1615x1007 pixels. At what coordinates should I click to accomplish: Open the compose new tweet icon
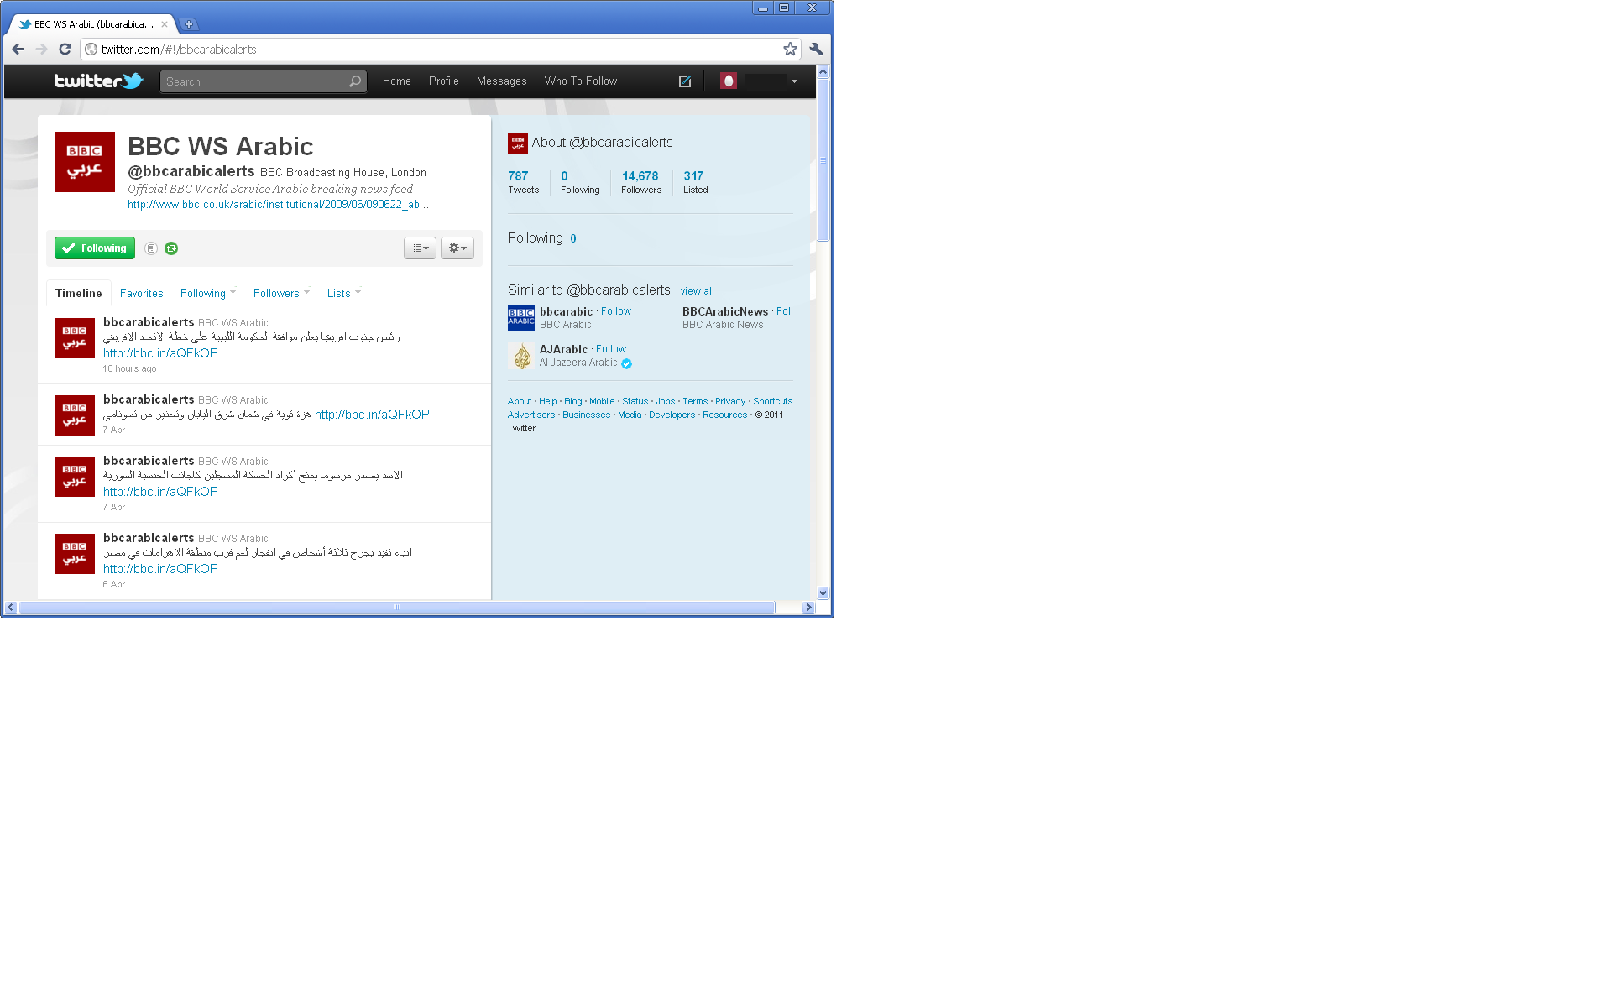click(x=685, y=81)
